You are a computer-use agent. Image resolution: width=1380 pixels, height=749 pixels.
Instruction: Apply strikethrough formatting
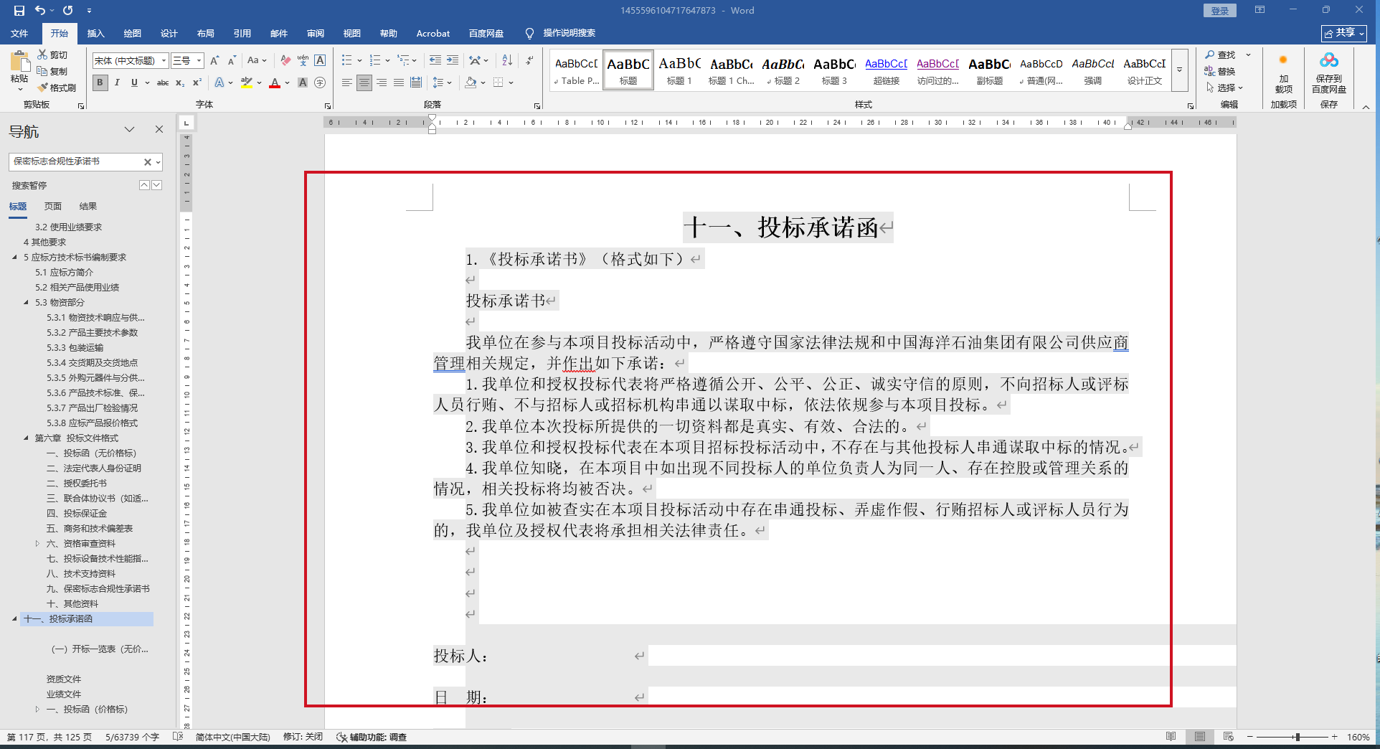pos(163,83)
